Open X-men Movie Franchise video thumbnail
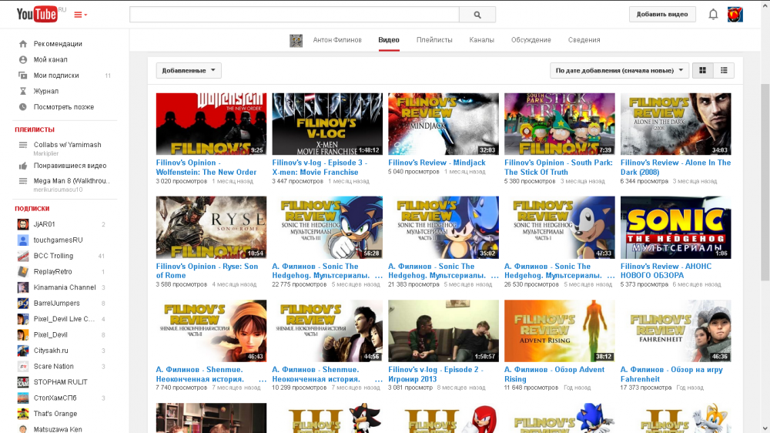770x433 pixels. point(327,124)
